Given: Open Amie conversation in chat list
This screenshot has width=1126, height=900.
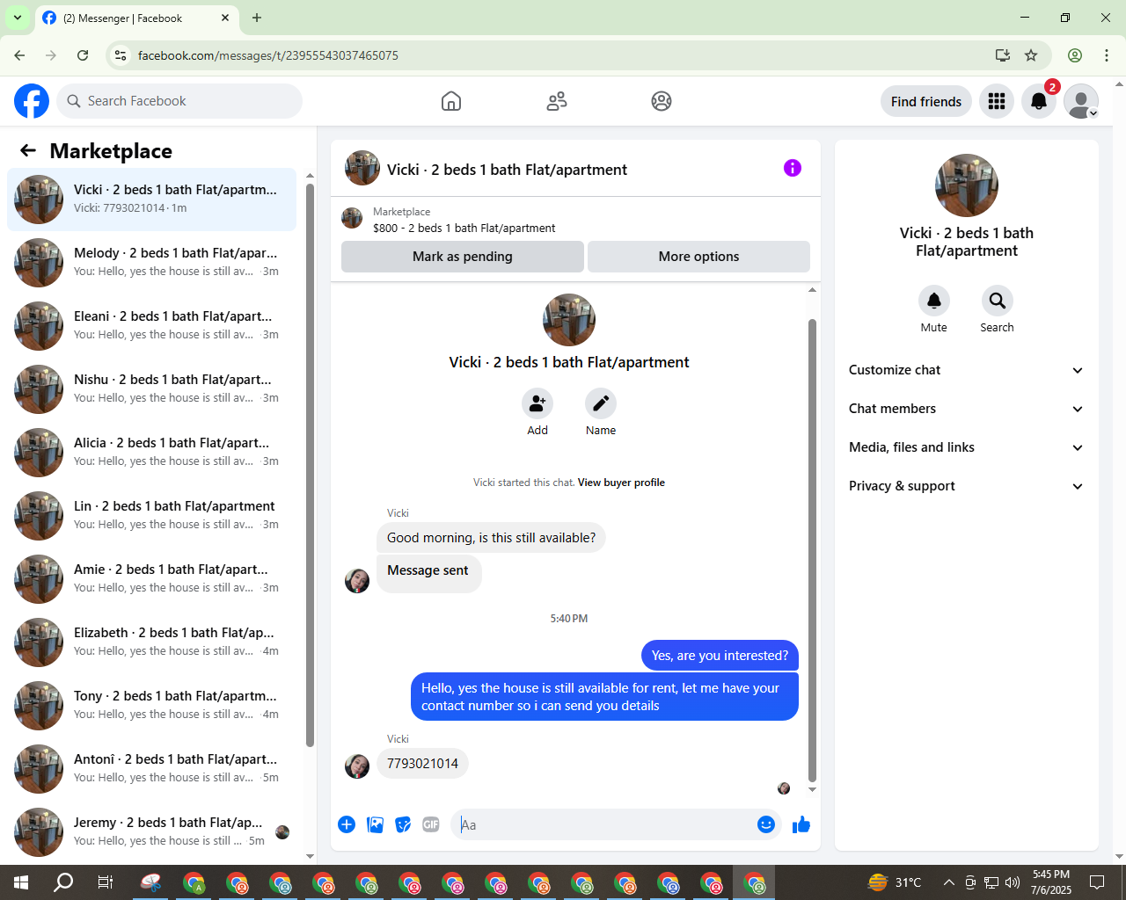Looking at the screenshot, I should tap(151, 579).
